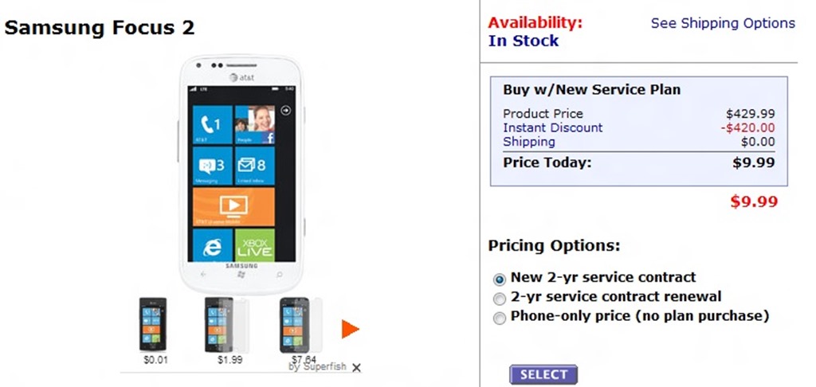Click the Linked inbox mail tile
Viewport: 816px width, 387px height.
[255, 166]
